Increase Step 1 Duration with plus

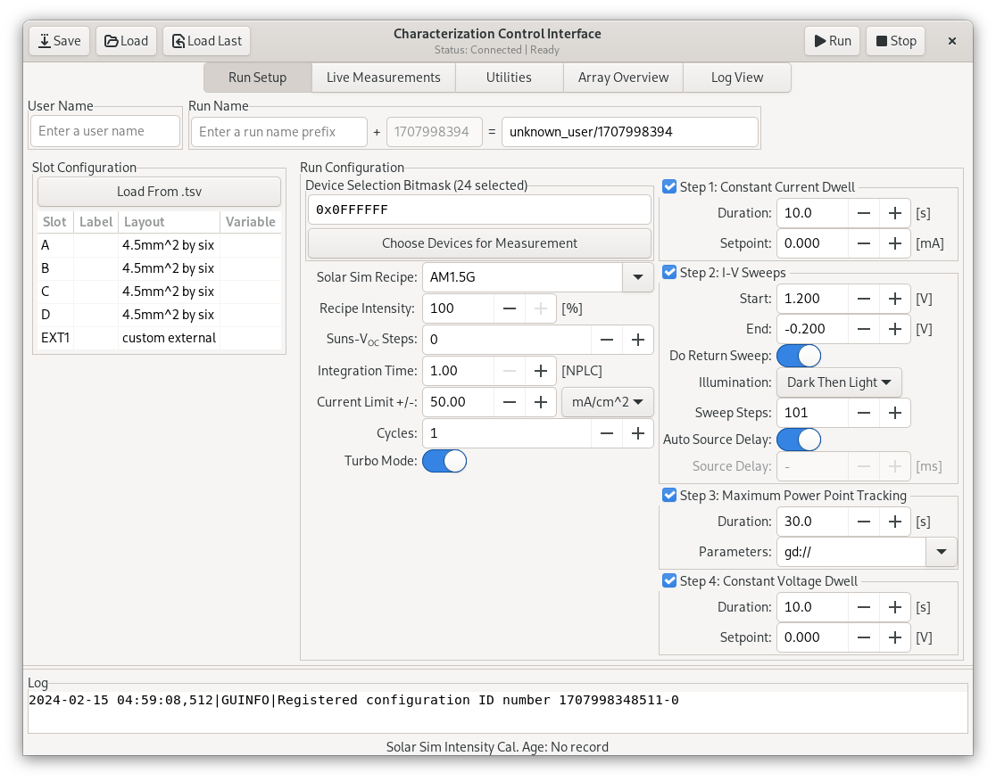point(895,213)
